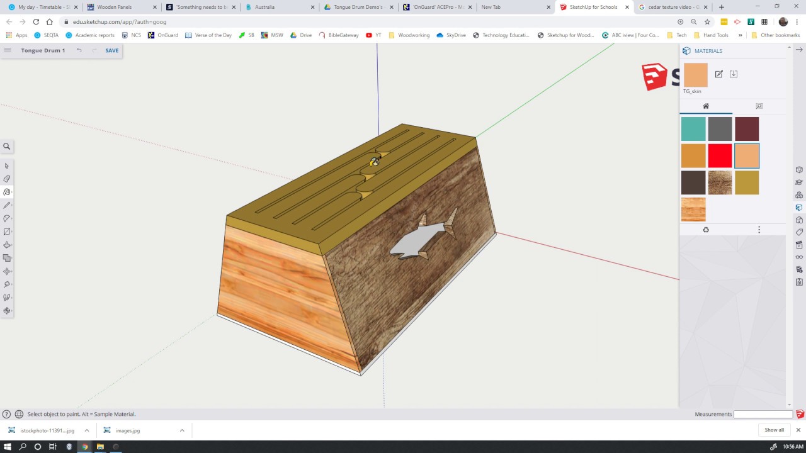Switch to cedar texture video tab
806x453 pixels.
tap(673, 7)
